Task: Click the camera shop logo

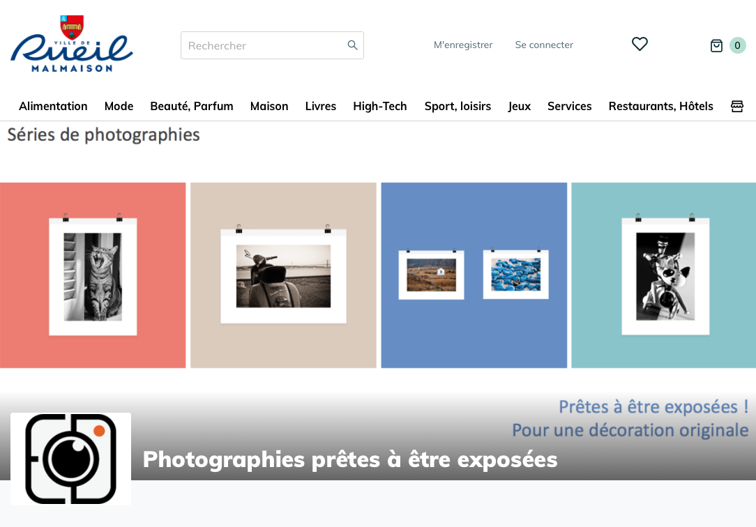Action: click(x=71, y=459)
